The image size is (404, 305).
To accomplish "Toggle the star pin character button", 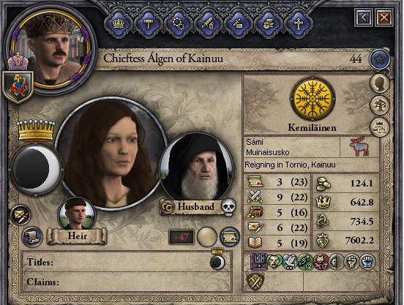I will pyautogui.click(x=380, y=59).
